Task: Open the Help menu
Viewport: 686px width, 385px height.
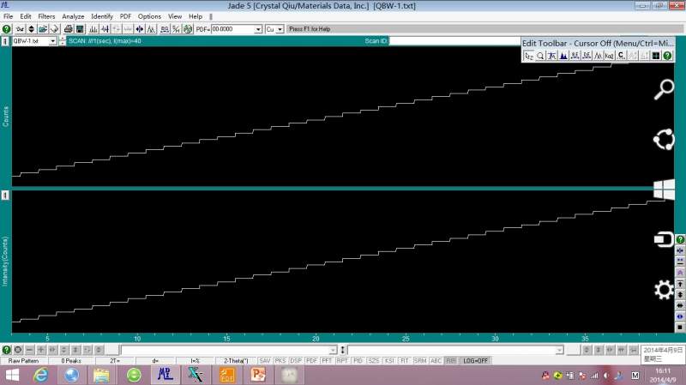Action: 196,16
